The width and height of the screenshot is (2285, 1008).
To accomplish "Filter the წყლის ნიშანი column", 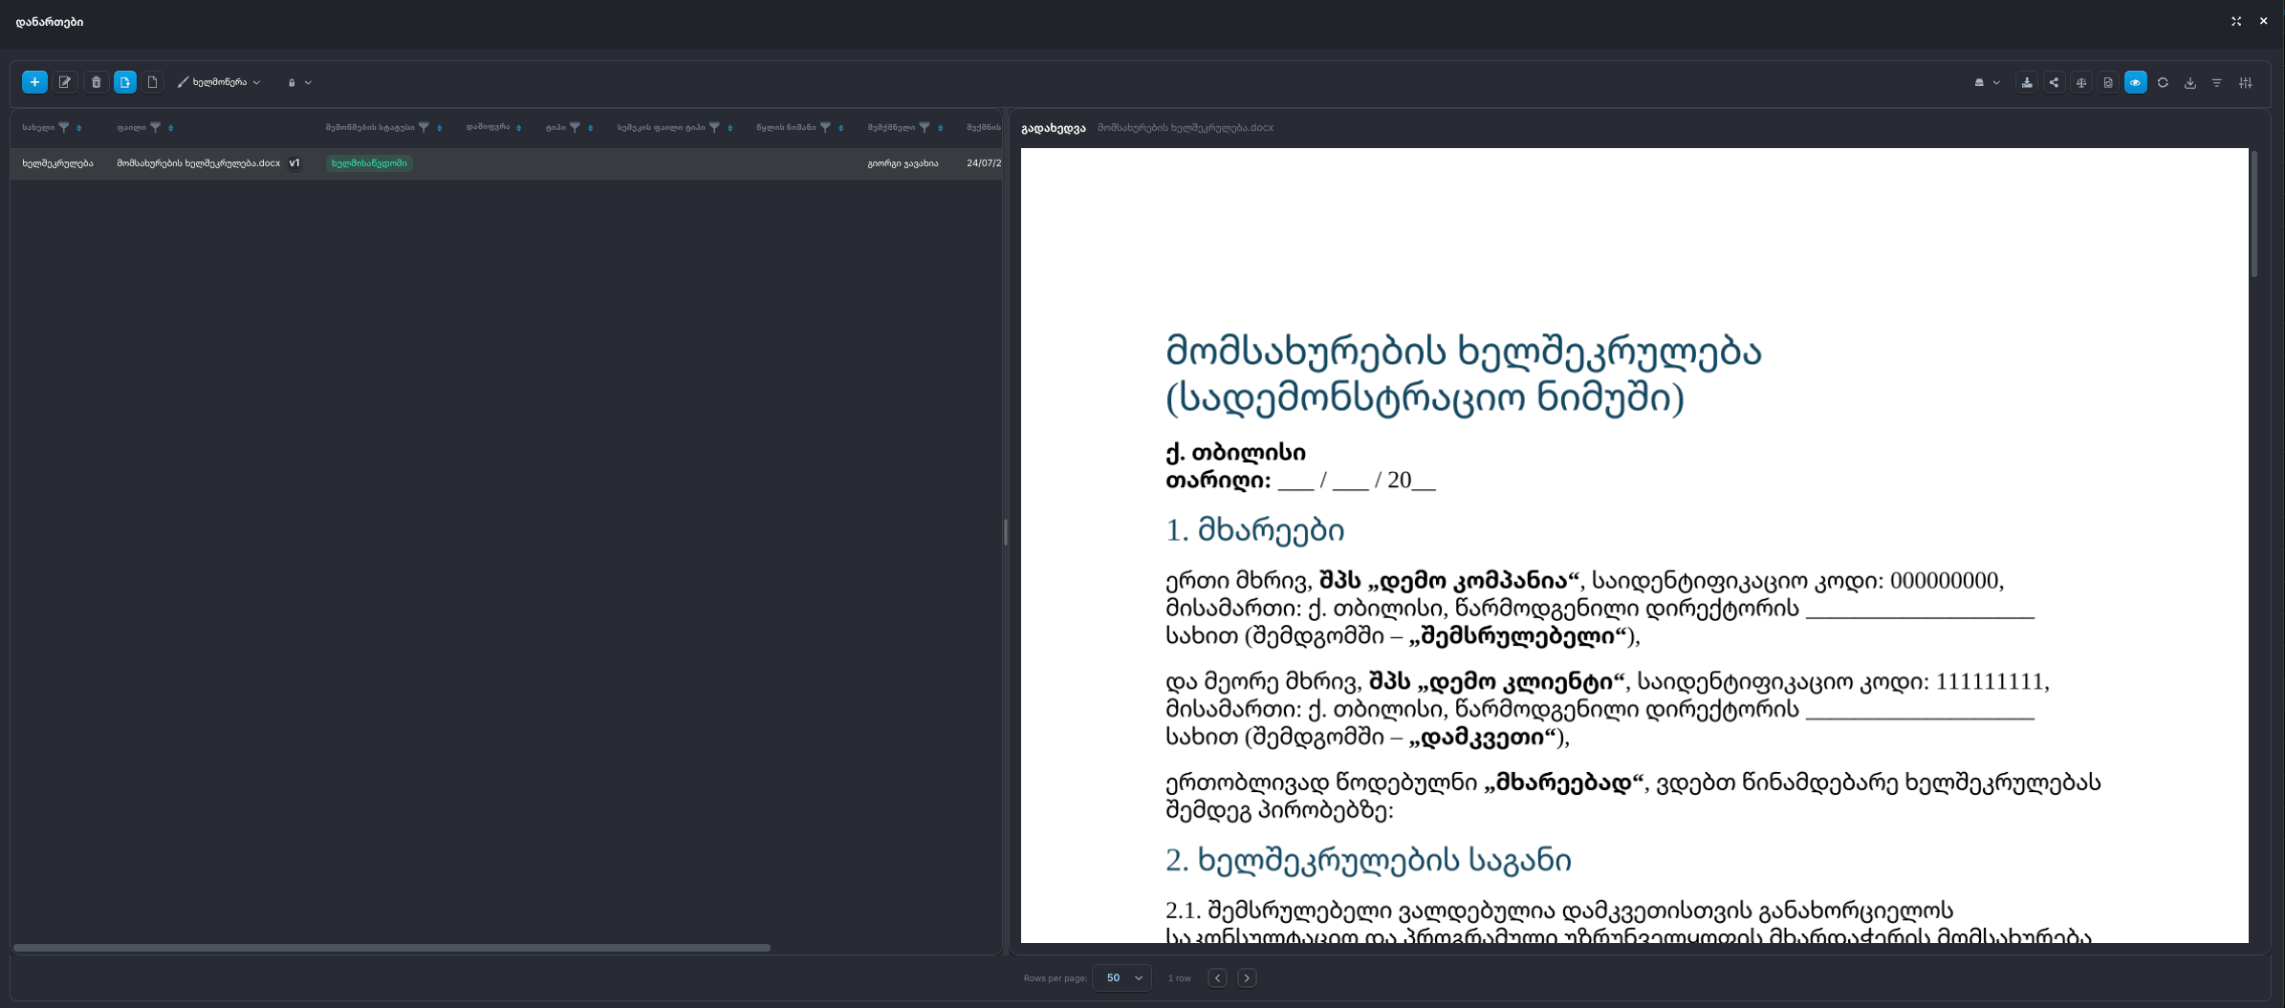I will [x=825, y=127].
